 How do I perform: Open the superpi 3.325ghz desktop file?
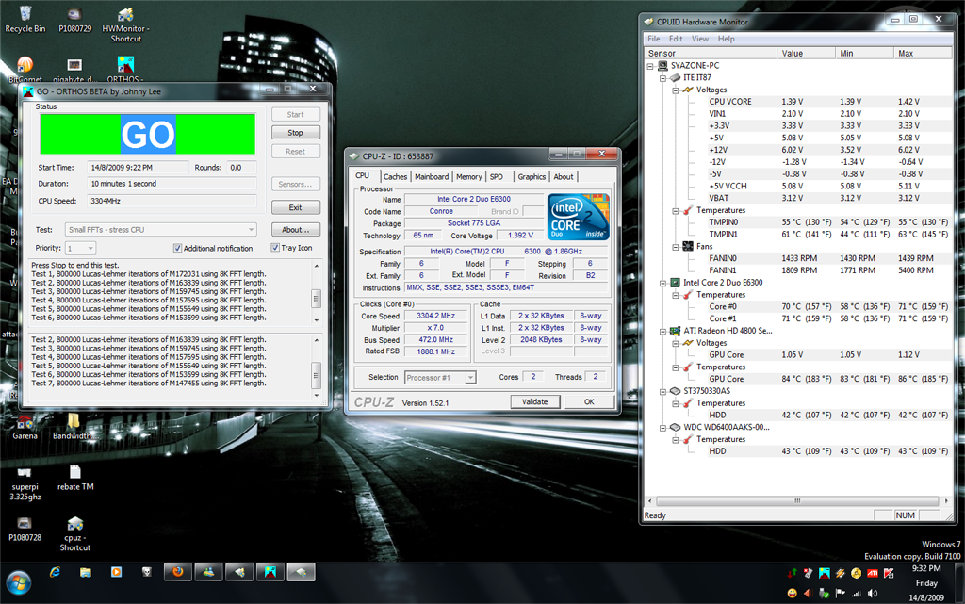[25, 472]
